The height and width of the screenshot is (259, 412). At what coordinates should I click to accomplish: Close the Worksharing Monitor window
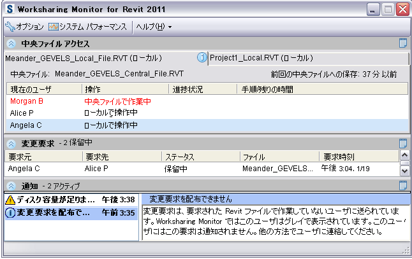402,10
